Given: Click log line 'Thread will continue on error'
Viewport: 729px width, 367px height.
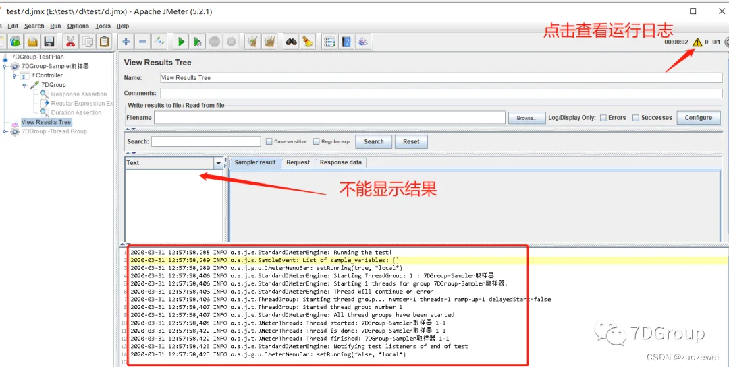Looking at the screenshot, I should [x=281, y=292].
